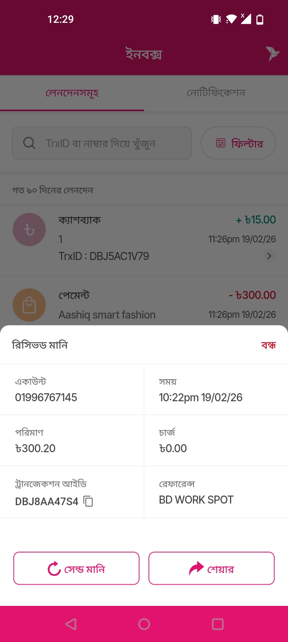Tap the cashback taka circle icon

[x=29, y=230]
